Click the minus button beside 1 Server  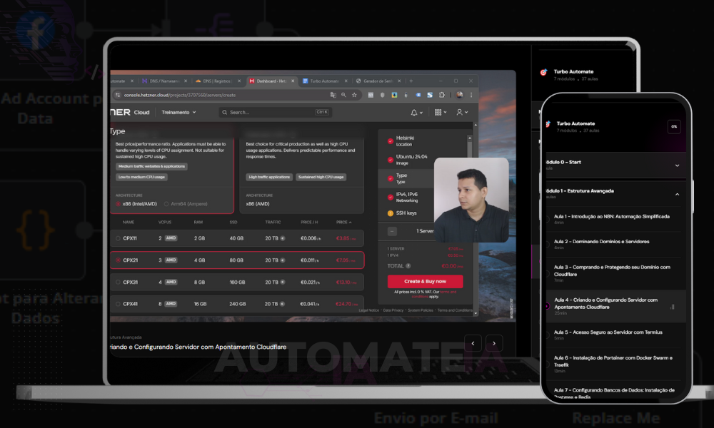point(392,231)
